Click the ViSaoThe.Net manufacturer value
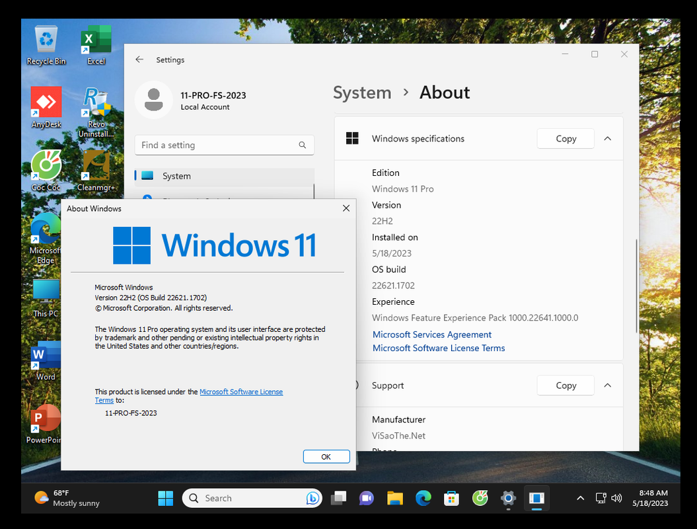Screen dimensions: 697x529 (x=399, y=436)
